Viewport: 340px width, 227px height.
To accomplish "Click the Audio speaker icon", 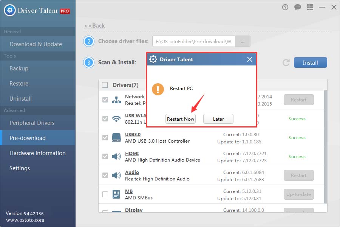I will (116, 175).
